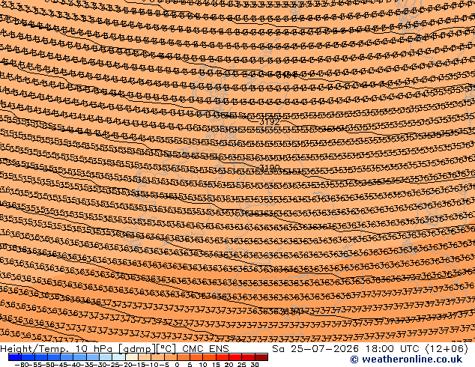This screenshot has height=367, width=475.
Task: Select the dark maroon legend swatch above 30
Action: coord(261,357)
